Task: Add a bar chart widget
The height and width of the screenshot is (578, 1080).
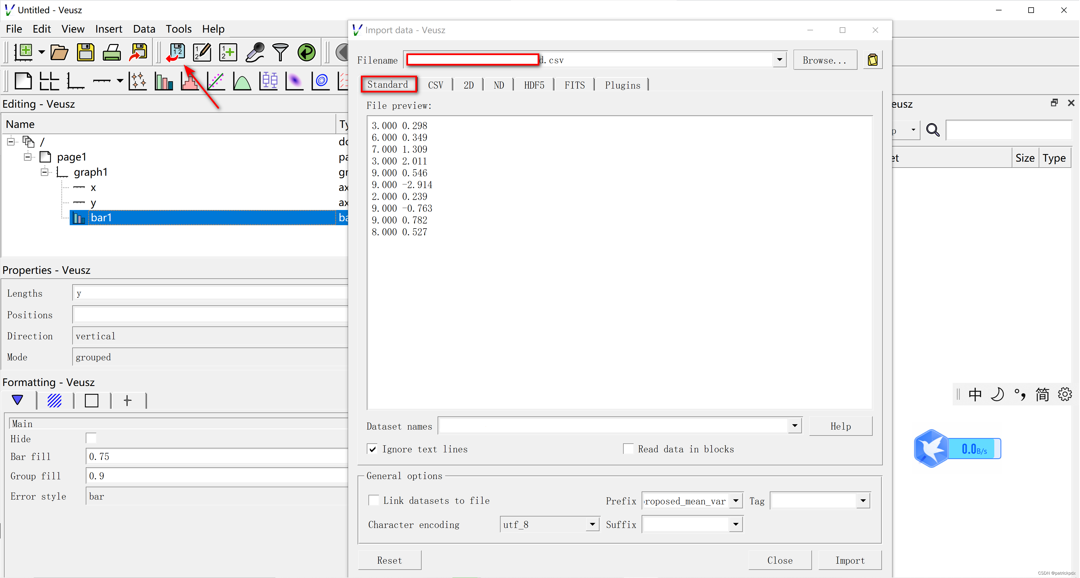Action: 164,81
